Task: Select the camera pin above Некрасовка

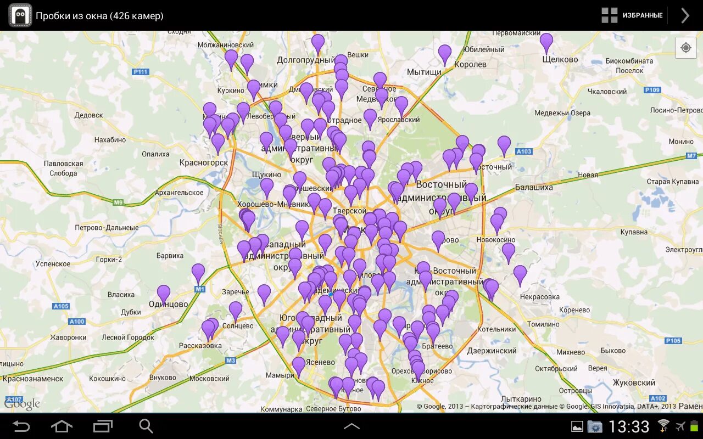Action: (x=520, y=274)
